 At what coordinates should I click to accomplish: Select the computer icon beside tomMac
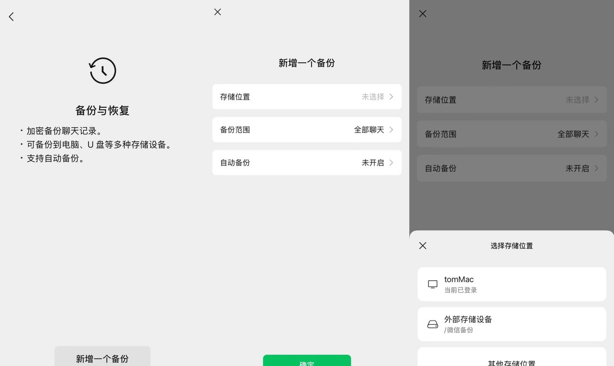432,284
